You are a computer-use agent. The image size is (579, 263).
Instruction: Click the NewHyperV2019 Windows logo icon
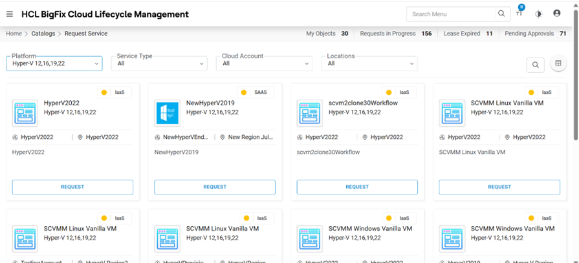pos(168,113)
